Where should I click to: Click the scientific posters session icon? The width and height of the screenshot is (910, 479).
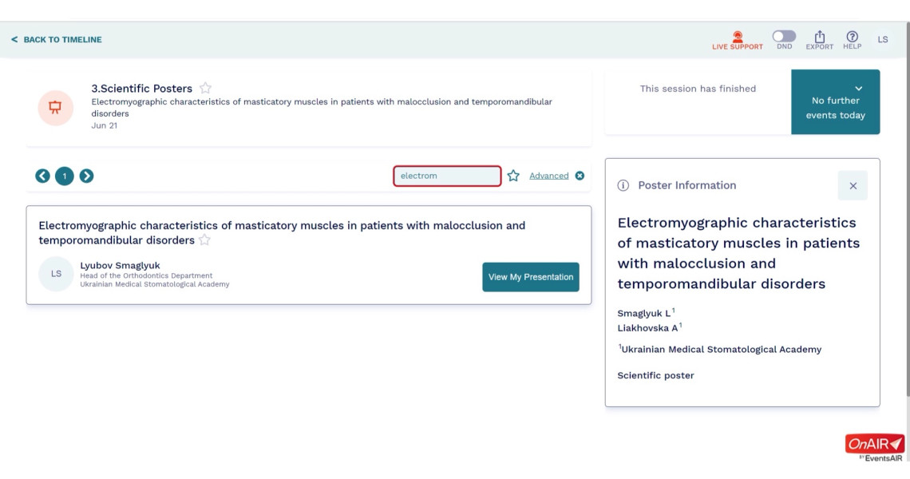[55, 108]
